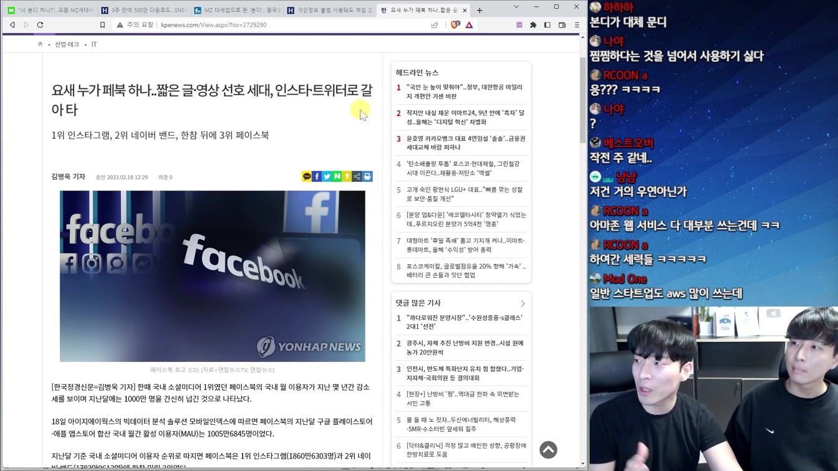The height and width of the screenshot is (471, 838).
Task: Click the purple M extension icon
Action: [x=519, y=25]
